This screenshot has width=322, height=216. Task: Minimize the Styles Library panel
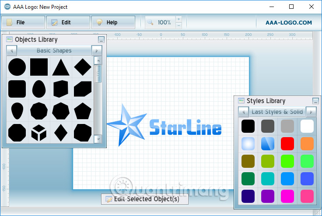coord(315,101)
